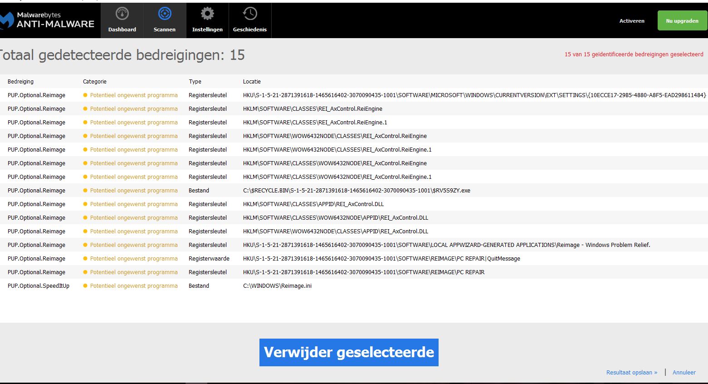Click orange dot of PUP.Optional.SpeedItUp row

point(85,286)
